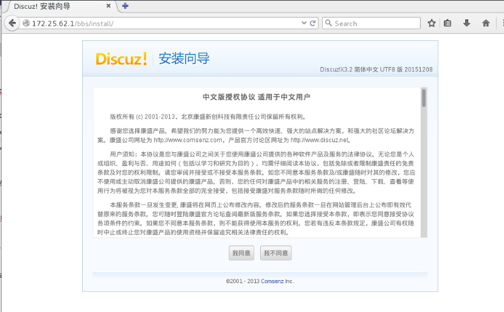Reload the page with the refresh icon
Screen dimensions: 504x312
[x=312, y=23]
